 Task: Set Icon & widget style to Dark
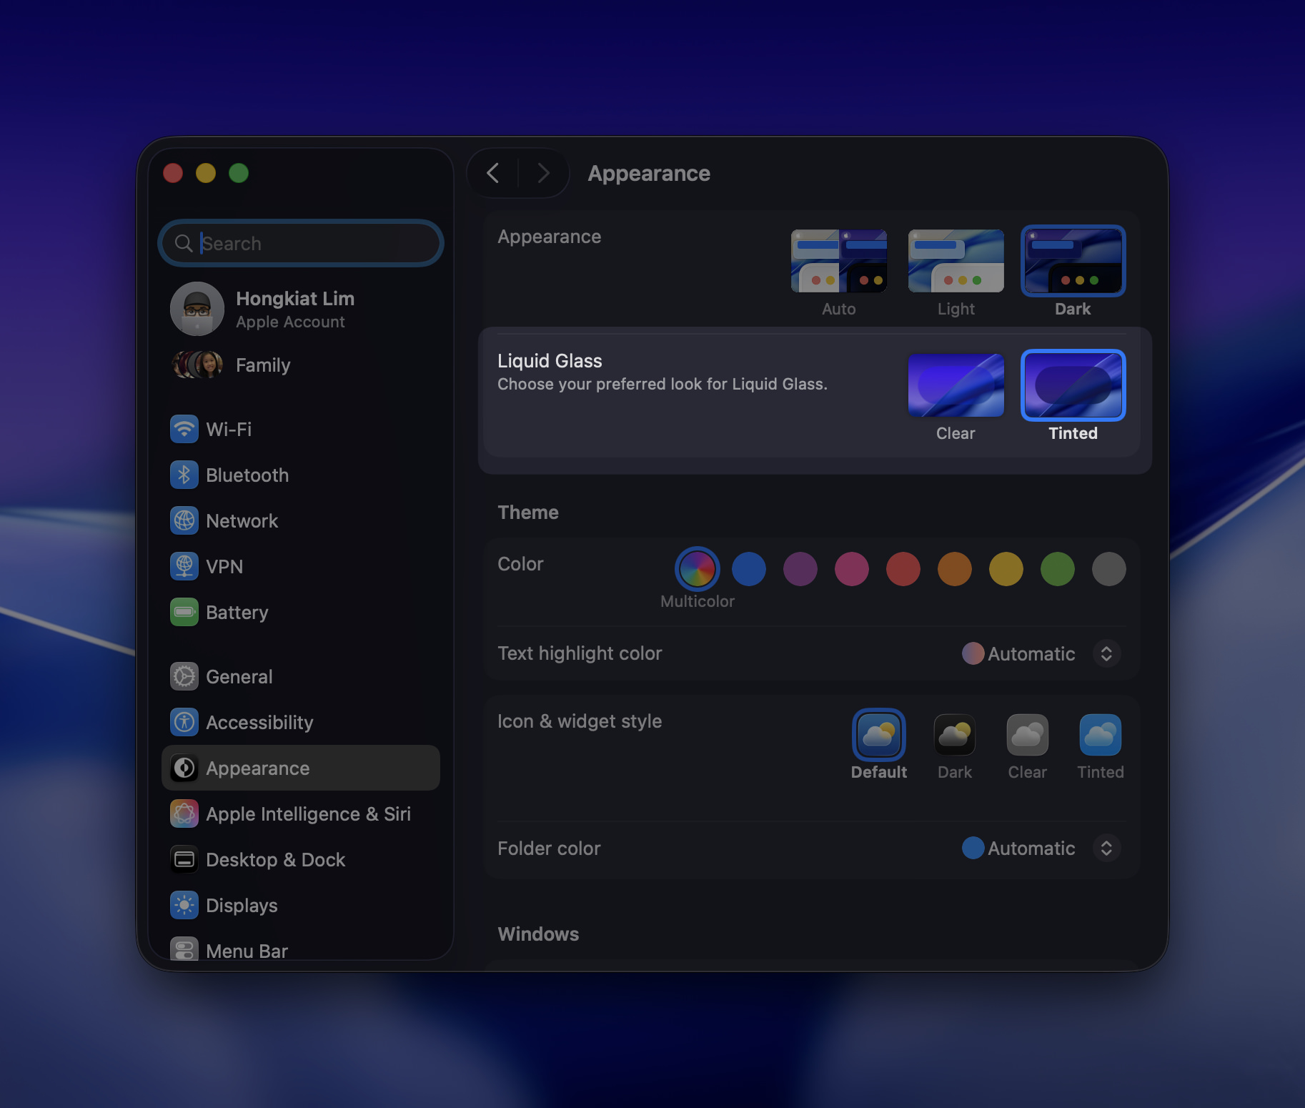tap(954, 735)
